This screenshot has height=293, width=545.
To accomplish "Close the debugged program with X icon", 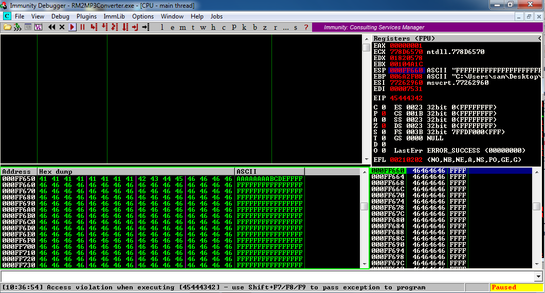I will pyautogui.click(x=62, y=27).
